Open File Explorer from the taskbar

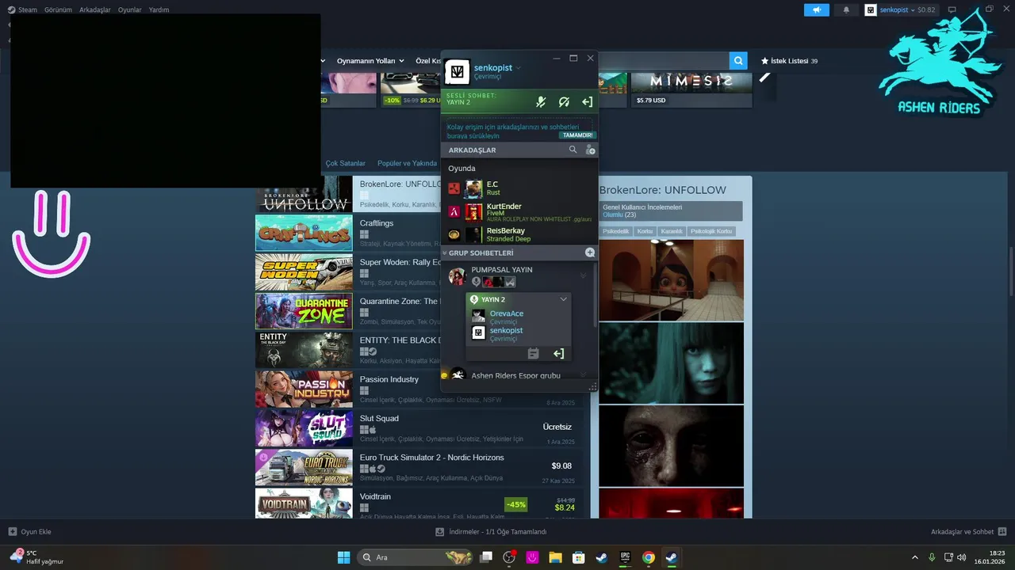pyautogui.click(x=555, y=557)
